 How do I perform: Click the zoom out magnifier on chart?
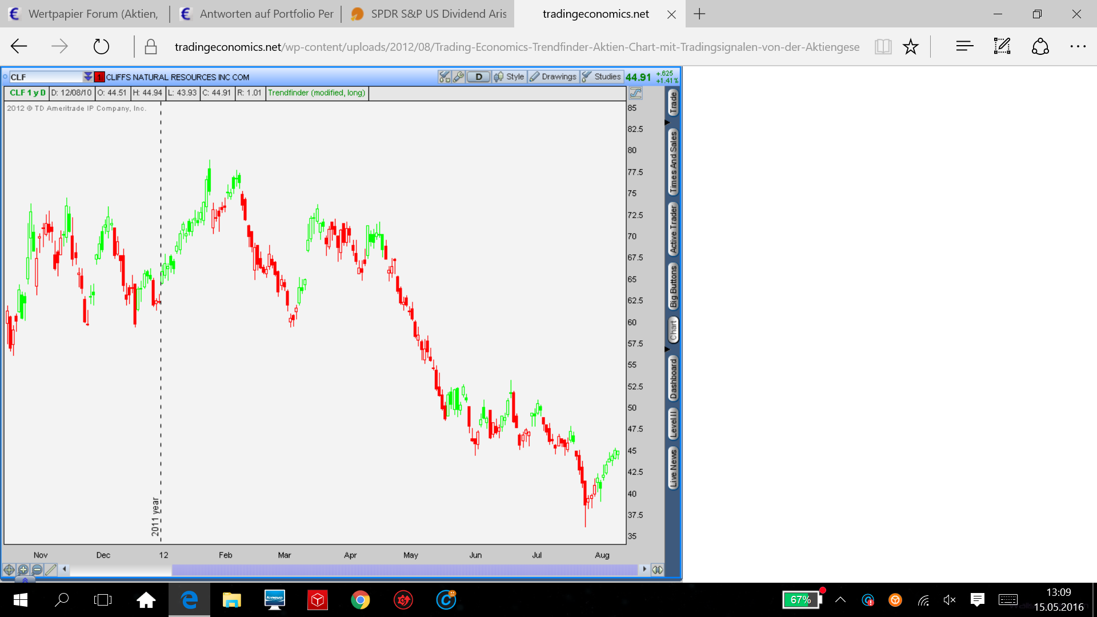[x=37, y=570]
